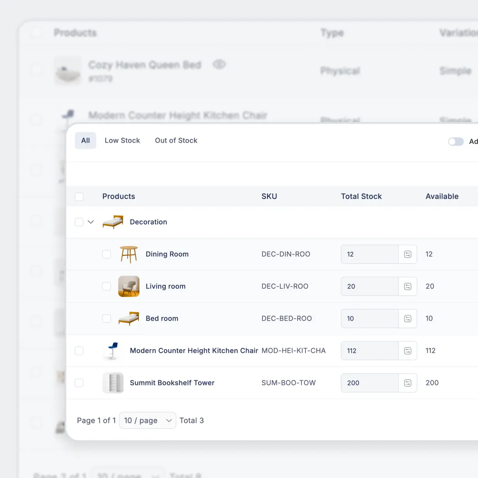This screenshot has width=478, height=478.
Task: Click the Dining Room table thumbnail
Action: click(x=129, y=254)
